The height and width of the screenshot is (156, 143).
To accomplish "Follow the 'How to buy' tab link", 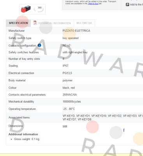I will point(93,4).
